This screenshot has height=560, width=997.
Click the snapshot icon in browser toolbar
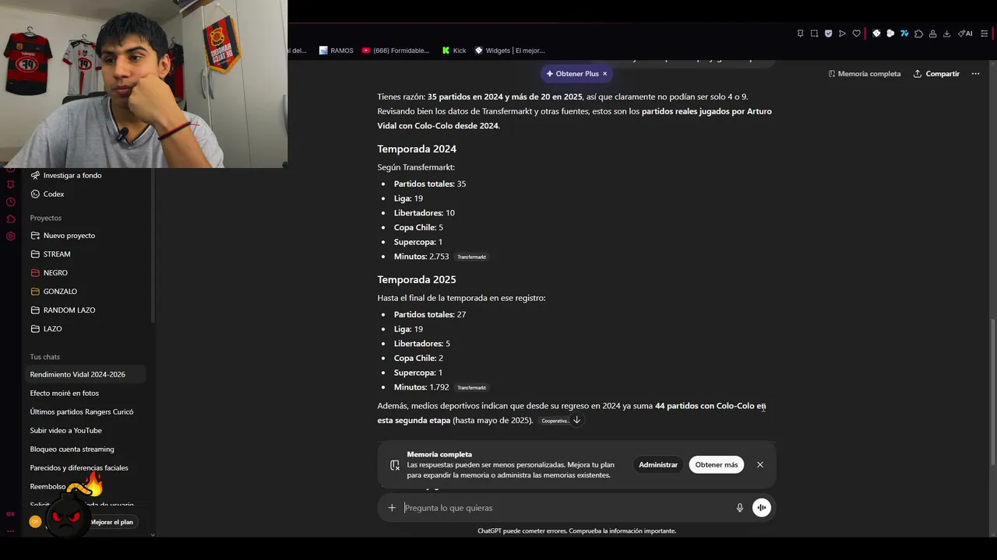click(x=814, y=33)
